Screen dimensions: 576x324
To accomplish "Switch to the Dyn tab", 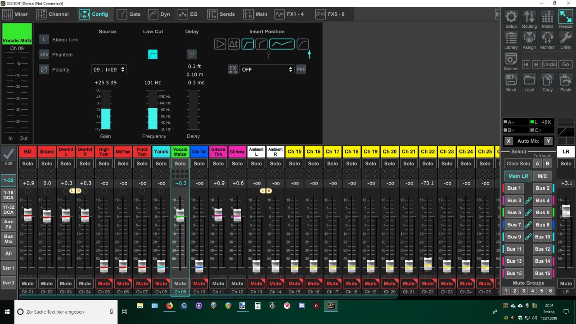I will click(159, 14).
